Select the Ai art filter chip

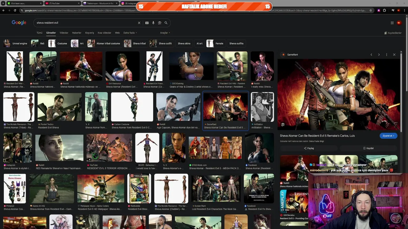[x=200, y=44]
